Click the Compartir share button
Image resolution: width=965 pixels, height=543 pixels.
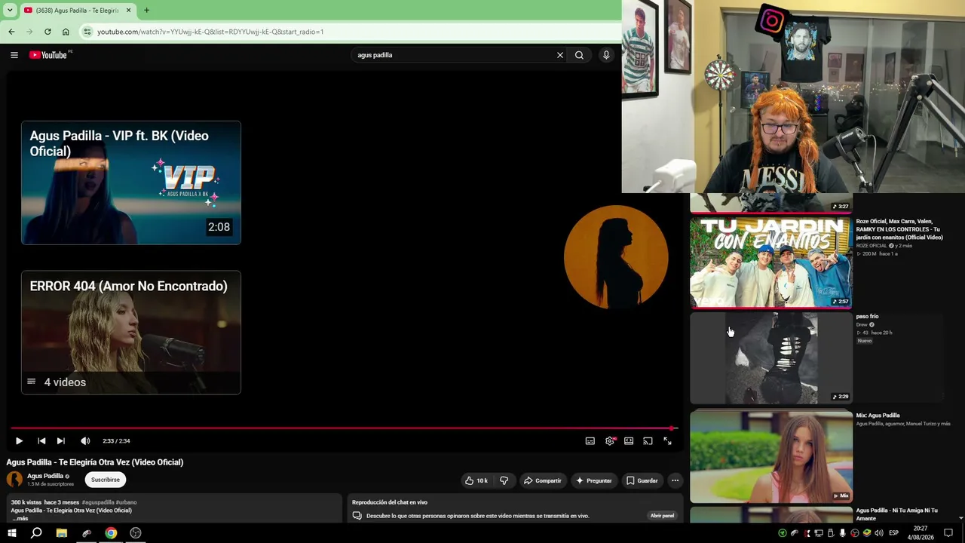point(543,480)
